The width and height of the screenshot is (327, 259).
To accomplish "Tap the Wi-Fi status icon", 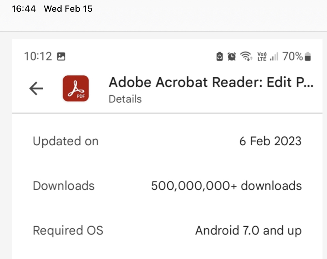I will tap(246, 56).
